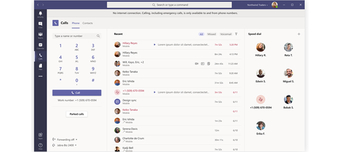Show more apps ellipsis in sidebar
The height and width of the screenshot is (152, 347).
coord(40,76)
